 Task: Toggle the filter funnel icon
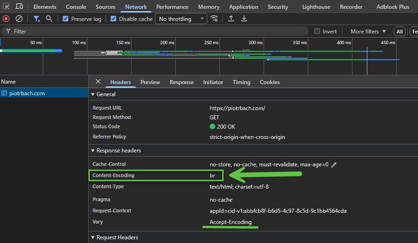click(37, 19)
